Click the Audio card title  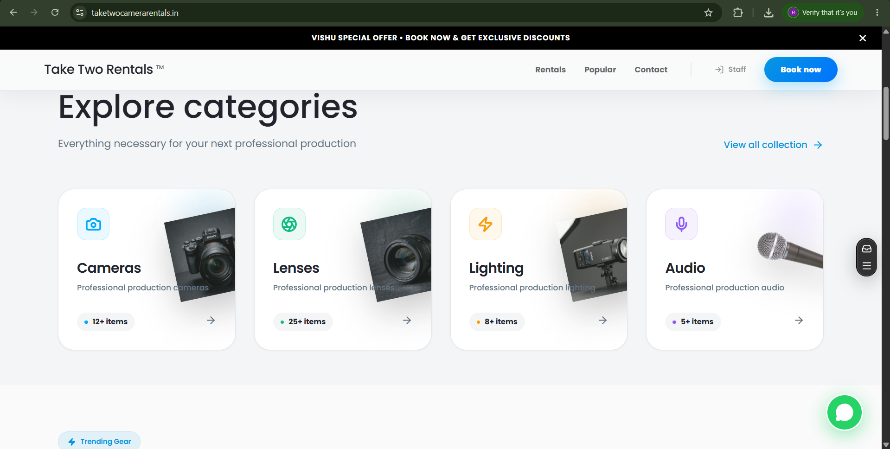pos(685,268)
